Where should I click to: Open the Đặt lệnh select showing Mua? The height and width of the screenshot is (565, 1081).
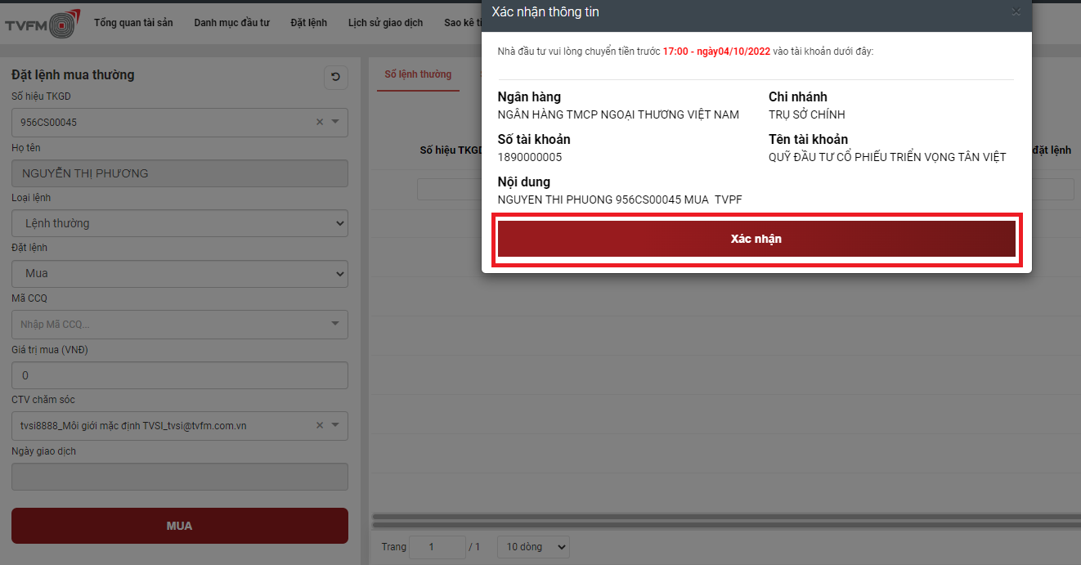[179, 273]
